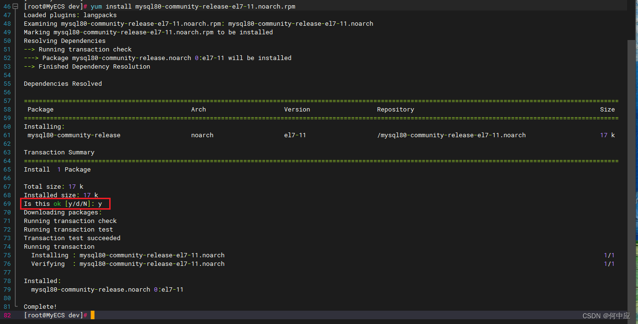Viewport: 638px width, 324px height.
Task: Click line number 46 in the gutter
Action: point(7,7)
